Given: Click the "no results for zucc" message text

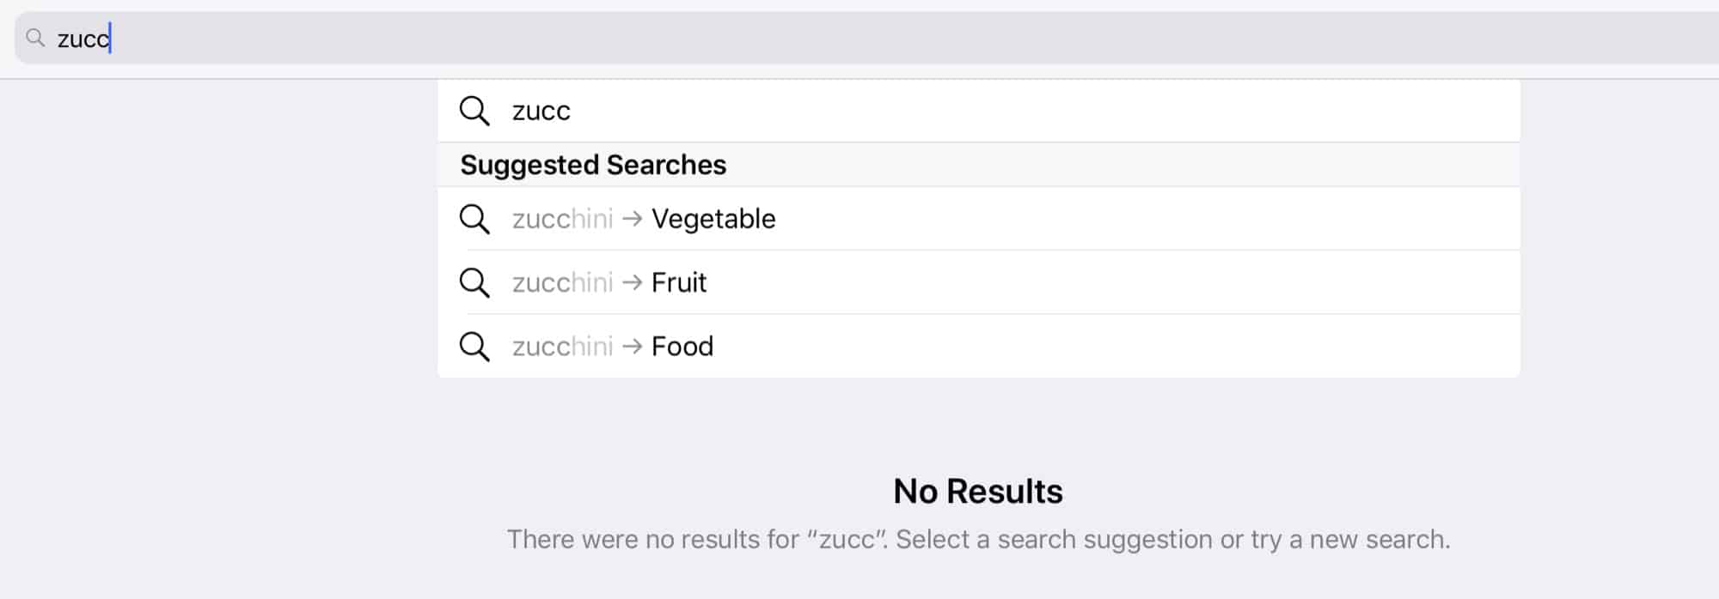Looking at the screenshot, I should click(x=978, y=539).
